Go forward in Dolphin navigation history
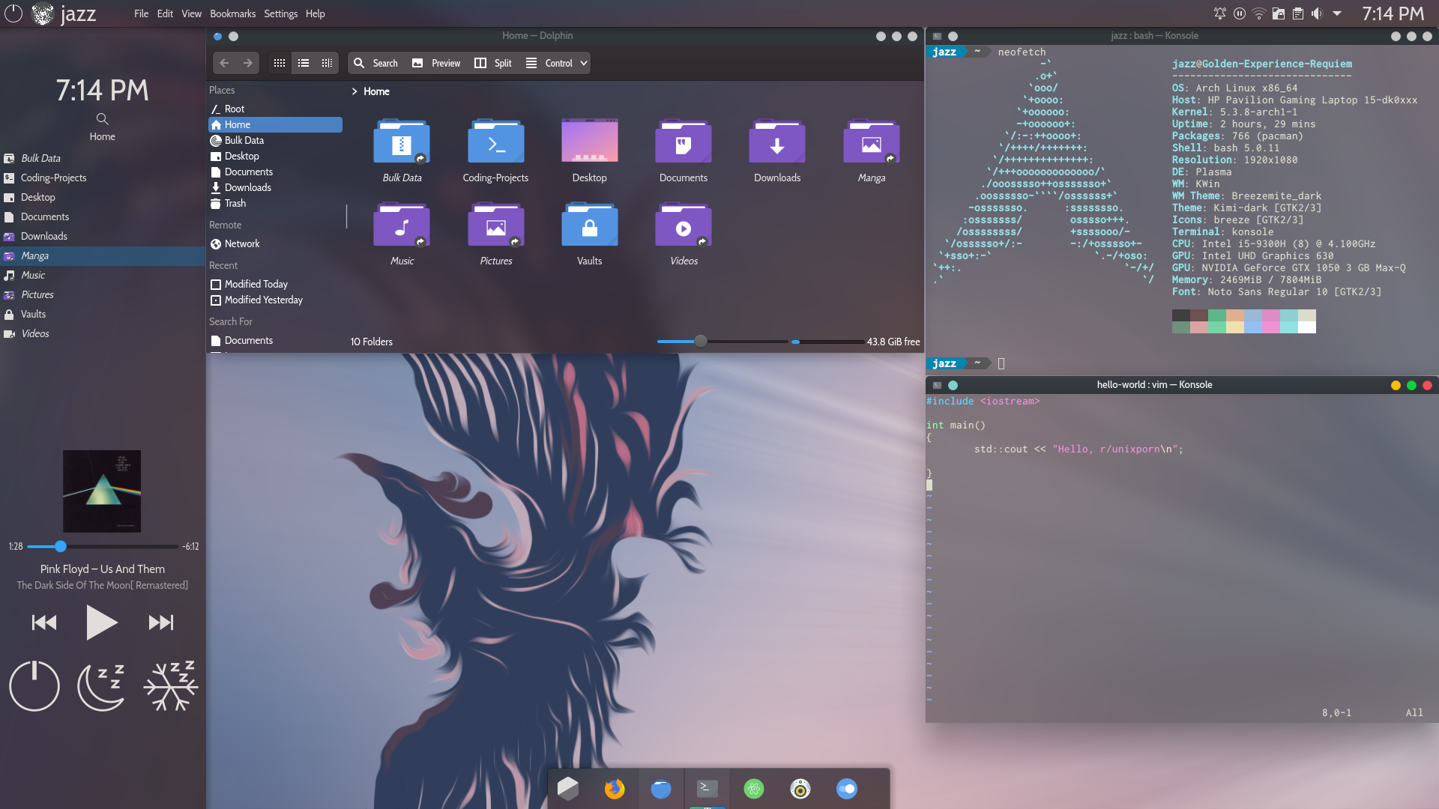This screenshot has width=1439, height=809. 247,64
